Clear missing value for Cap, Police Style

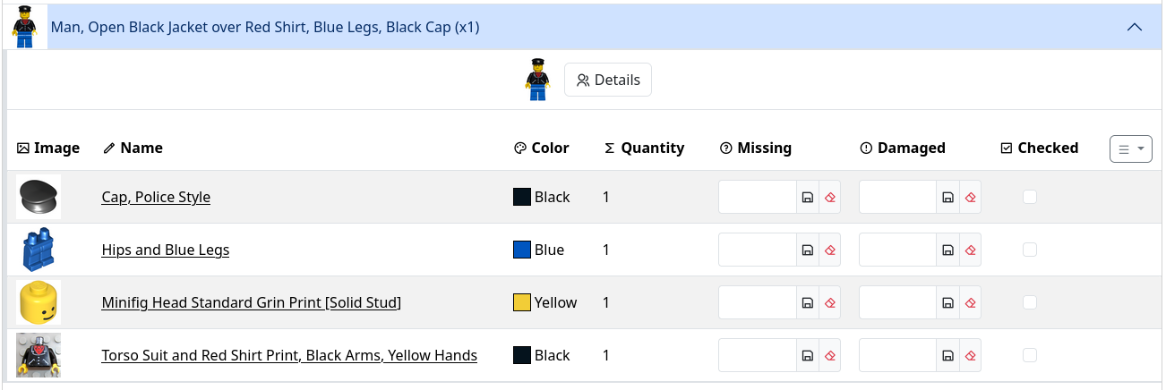tap(829, 197)
